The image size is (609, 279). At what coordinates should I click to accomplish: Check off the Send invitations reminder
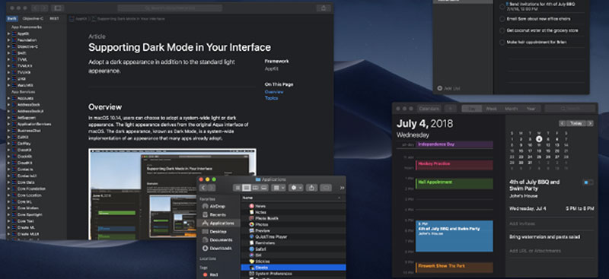pos(502,6)
